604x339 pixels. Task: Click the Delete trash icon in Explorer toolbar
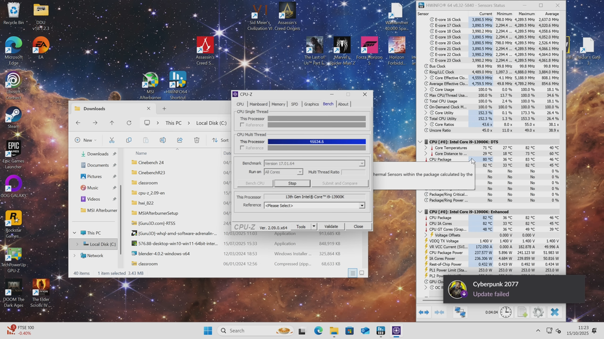[x=196, y=140]
